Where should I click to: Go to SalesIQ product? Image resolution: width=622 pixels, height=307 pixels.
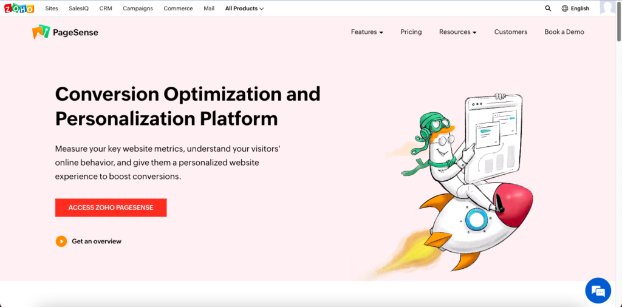tap(78, 8)
